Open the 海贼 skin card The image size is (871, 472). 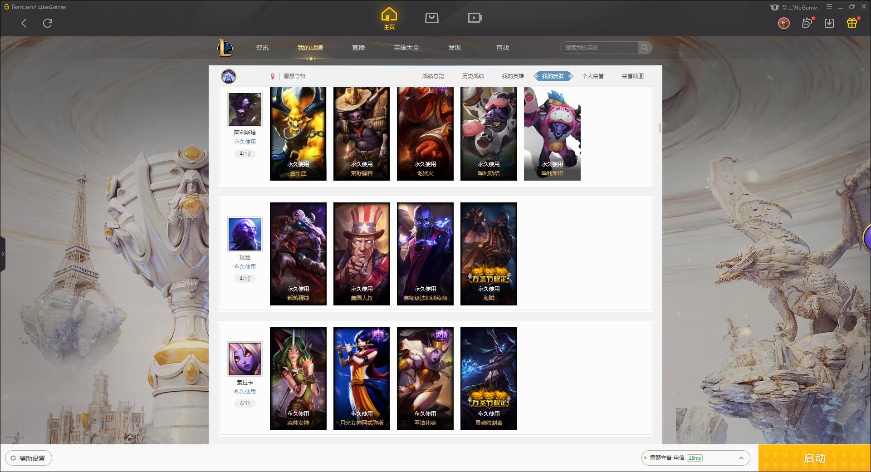click(x=489, y=254)
